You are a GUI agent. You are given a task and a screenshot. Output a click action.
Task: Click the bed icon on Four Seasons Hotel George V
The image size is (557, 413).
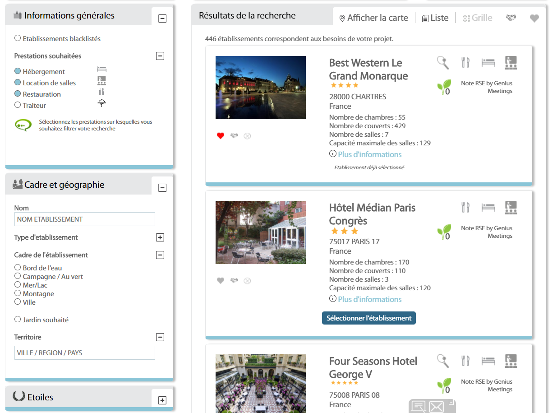click(x=488, y=361)
